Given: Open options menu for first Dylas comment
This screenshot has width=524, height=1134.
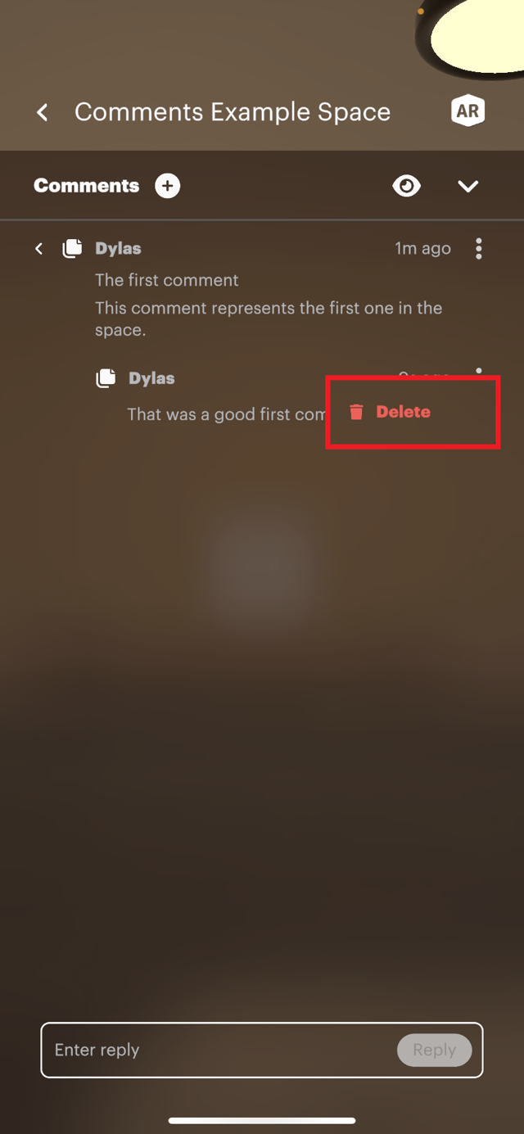Looking at the screenshot, I should 479,248.
